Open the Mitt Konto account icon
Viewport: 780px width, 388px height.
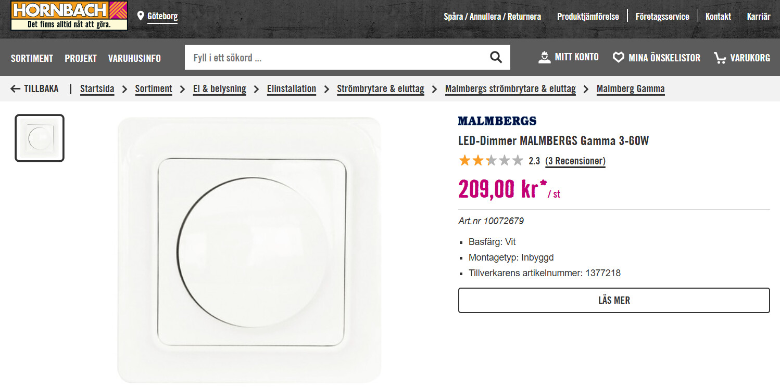[545, 57]
